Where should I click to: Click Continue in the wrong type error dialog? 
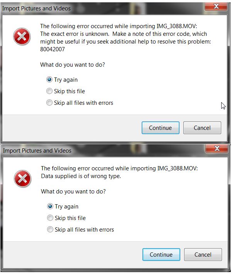[x=161, y=255]
